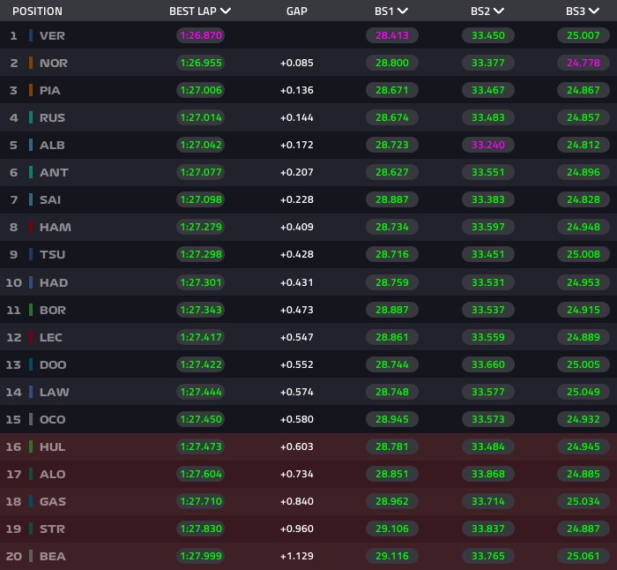Open the BS1 column dropdown arrow

(x=403, y=11)
